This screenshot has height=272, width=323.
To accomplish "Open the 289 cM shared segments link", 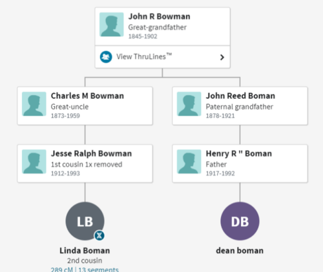I will tap(85, 269).
